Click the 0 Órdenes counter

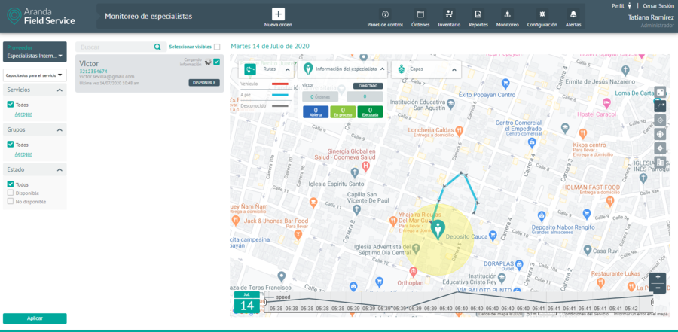pyautogui.click(x=321, y=97)
